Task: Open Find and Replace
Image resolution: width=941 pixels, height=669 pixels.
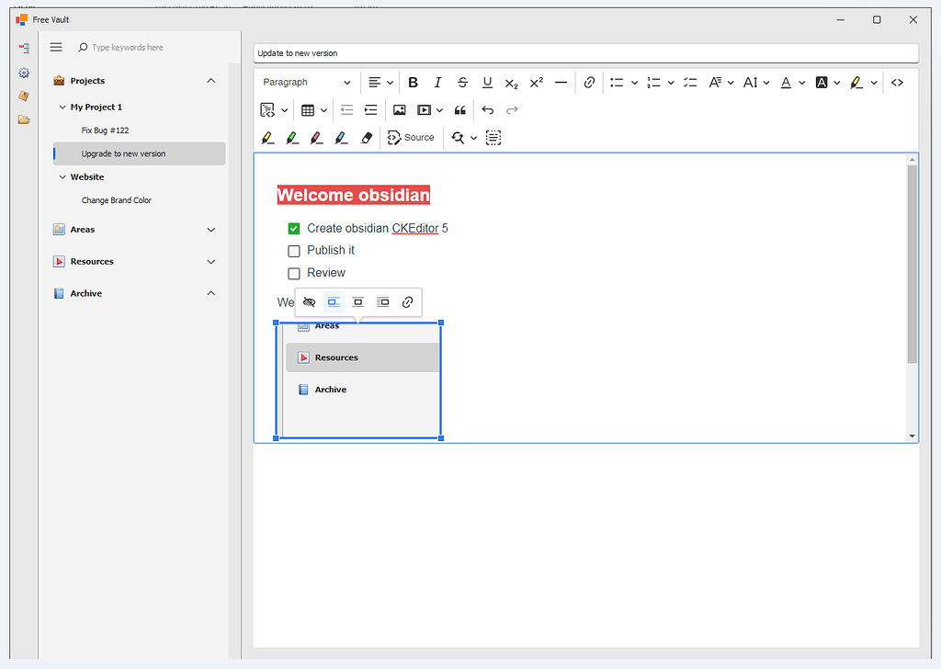Action: 458,137
